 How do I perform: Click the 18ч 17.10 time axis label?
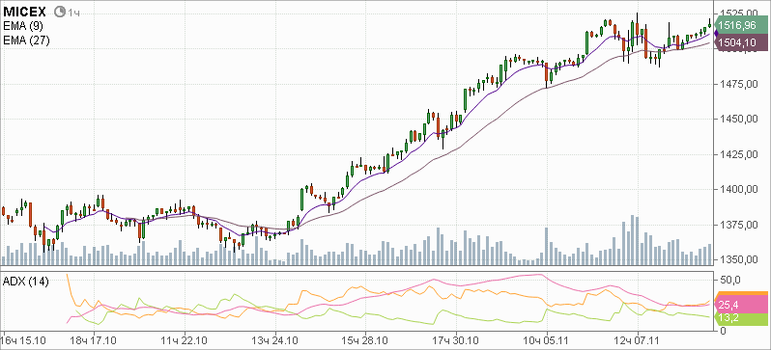(94, 340)
